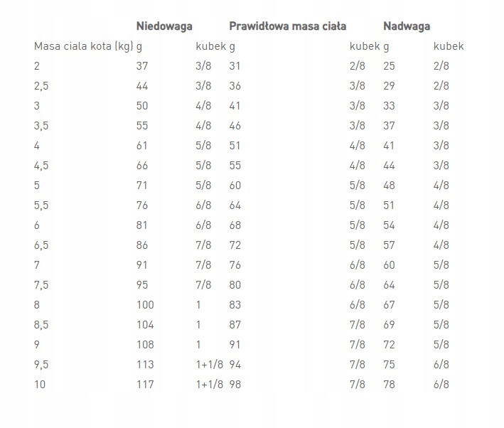Click the 98 g normal weight value
Image resolution: width=504 pixels, height=428 pixels.
[x=235, y=384]
